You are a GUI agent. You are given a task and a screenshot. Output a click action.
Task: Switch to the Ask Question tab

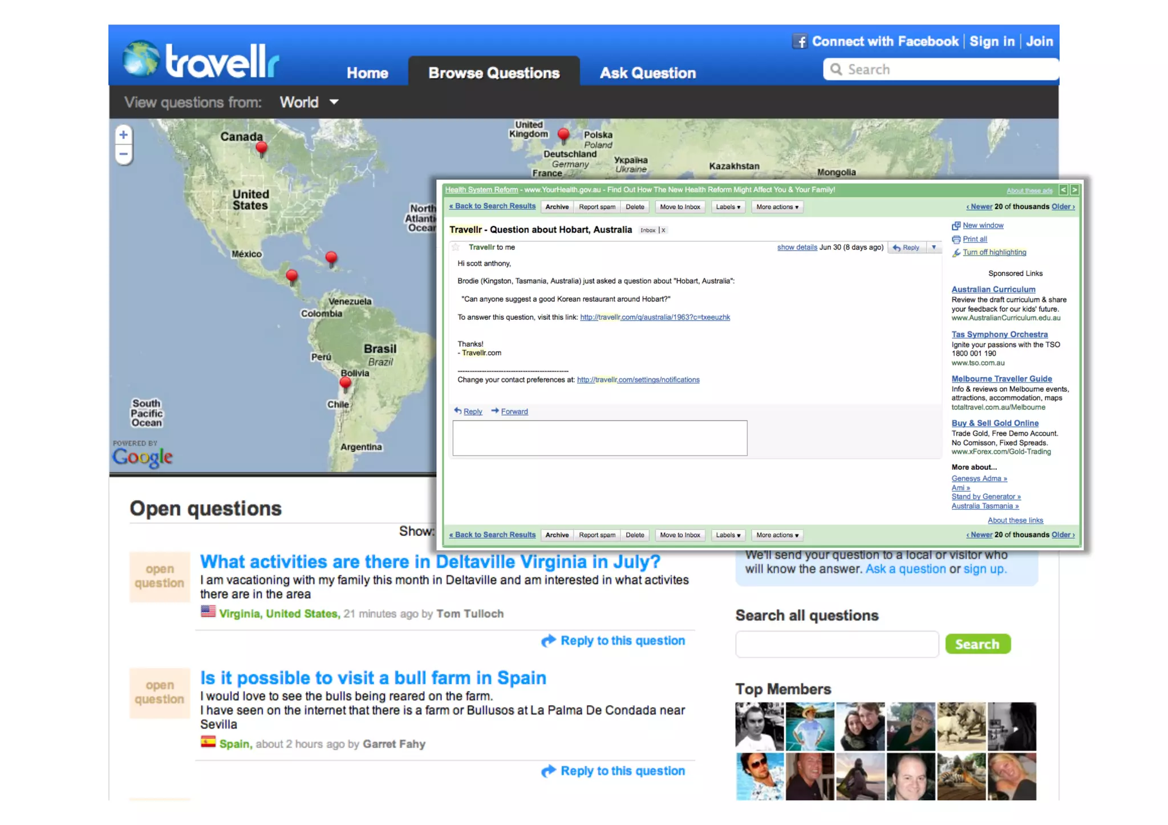pos(647,73)
